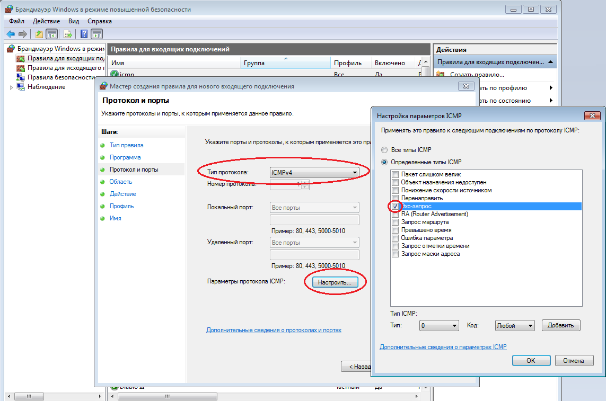The width and height of the screenshot is (606, 401).
Task: Open the ICMP Тип dropdown showing 0
Action: tap(439, 326)
